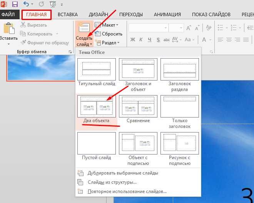Viewport: 254px width, 203px height.
Task: Click the font size combo box
Action: (176, 28)
